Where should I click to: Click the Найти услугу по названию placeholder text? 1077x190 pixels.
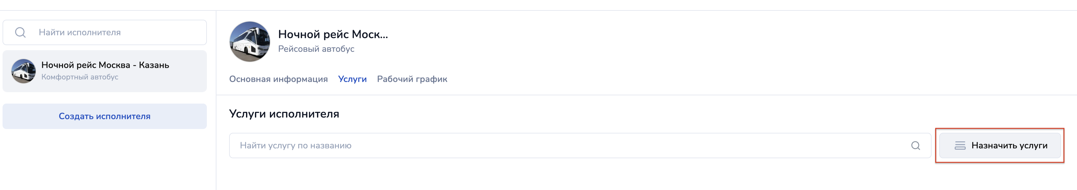pyautogui.click(x=296, y=146)
